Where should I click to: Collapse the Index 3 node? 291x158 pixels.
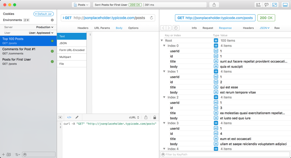164,123
